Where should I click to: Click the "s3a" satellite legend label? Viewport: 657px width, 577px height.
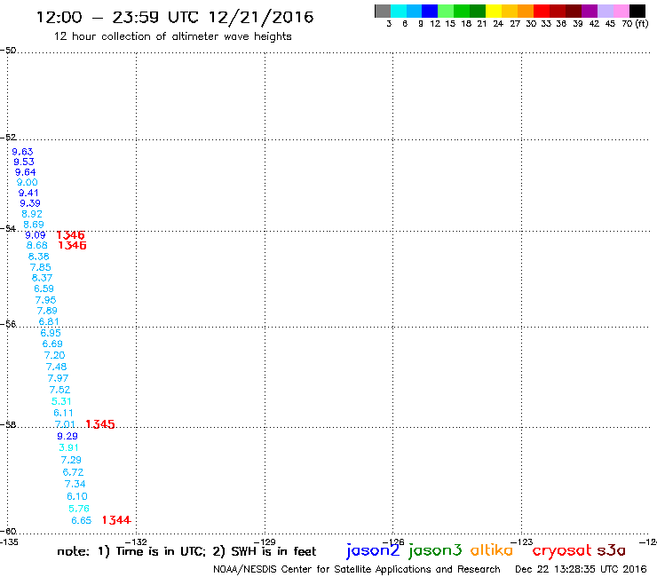[612, 550]
